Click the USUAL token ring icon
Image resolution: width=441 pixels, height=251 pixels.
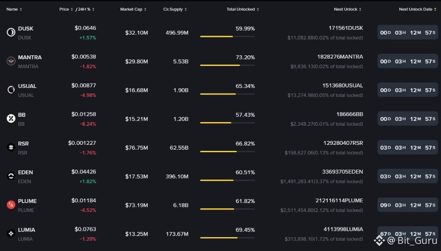[x=11, y=90]
